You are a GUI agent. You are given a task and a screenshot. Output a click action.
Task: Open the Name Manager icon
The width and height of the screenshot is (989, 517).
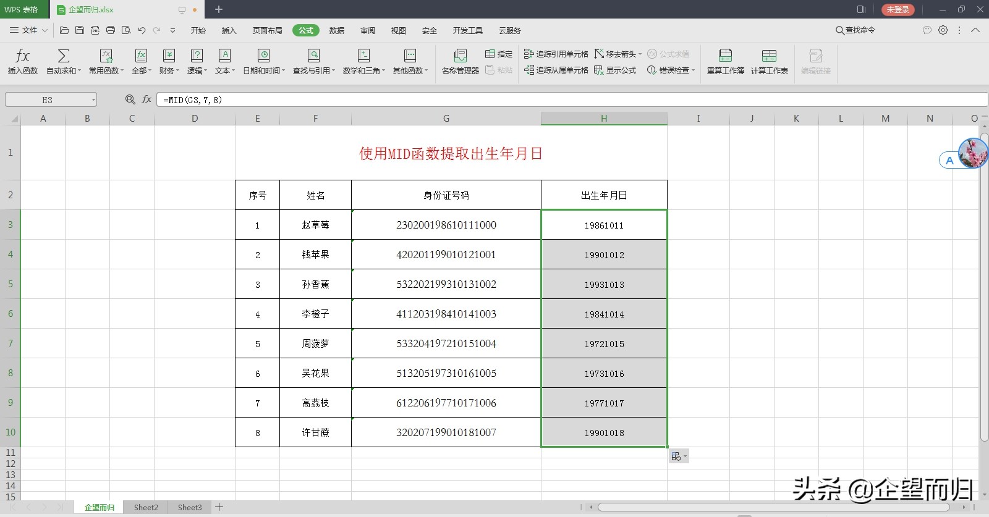pyautogui.click(x=460, y=56)
